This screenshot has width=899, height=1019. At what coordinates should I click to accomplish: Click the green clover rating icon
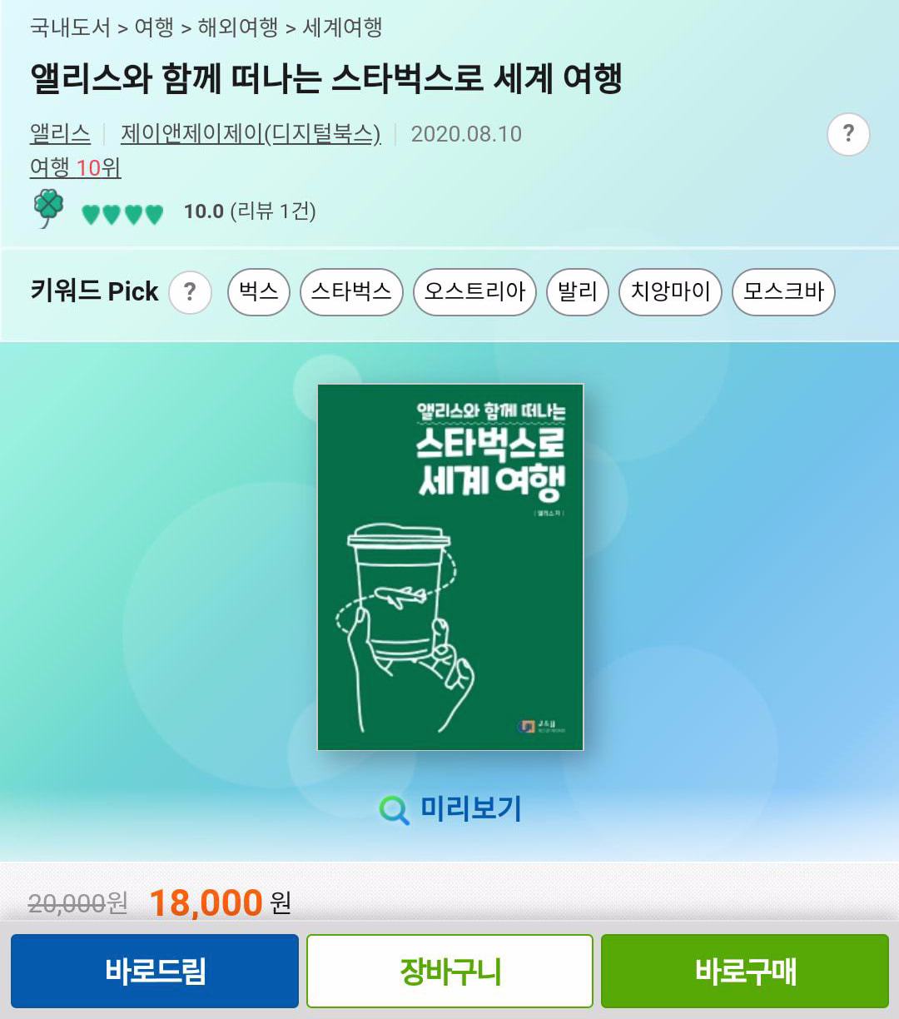pos(49,208)
